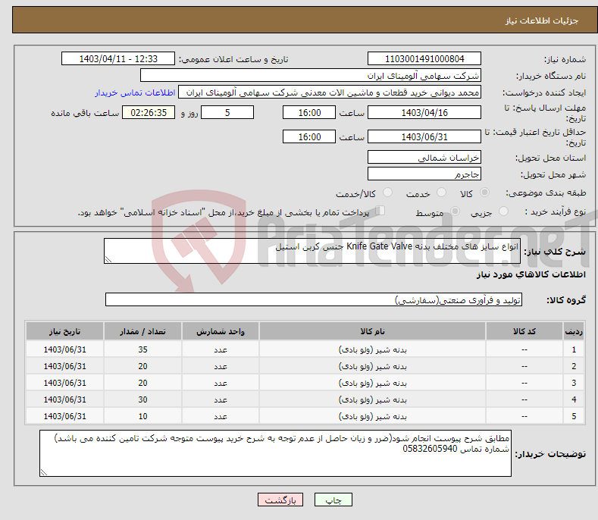Click the date 1403/06/31 in row 2
The width and height of the screenshot is (598, 520).
65,366
